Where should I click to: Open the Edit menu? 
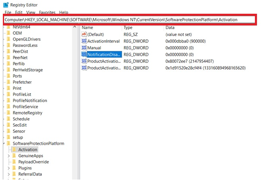coord(19,13)
